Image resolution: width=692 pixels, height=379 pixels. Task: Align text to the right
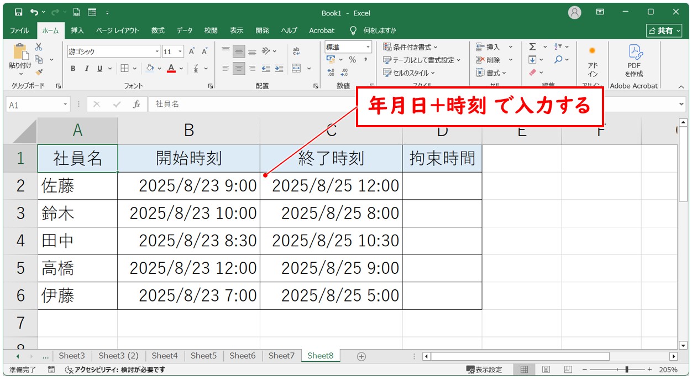tap(252, 69)
